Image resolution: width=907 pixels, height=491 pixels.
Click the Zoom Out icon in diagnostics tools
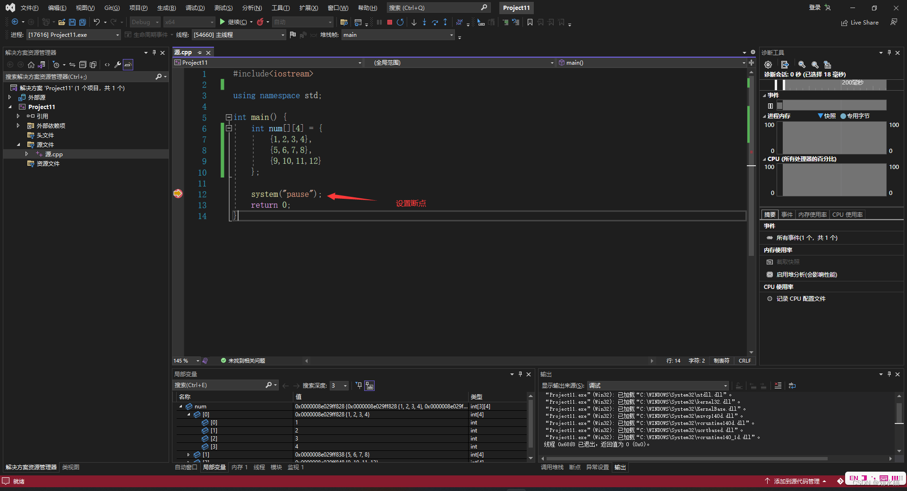click(x=815, y=65)
